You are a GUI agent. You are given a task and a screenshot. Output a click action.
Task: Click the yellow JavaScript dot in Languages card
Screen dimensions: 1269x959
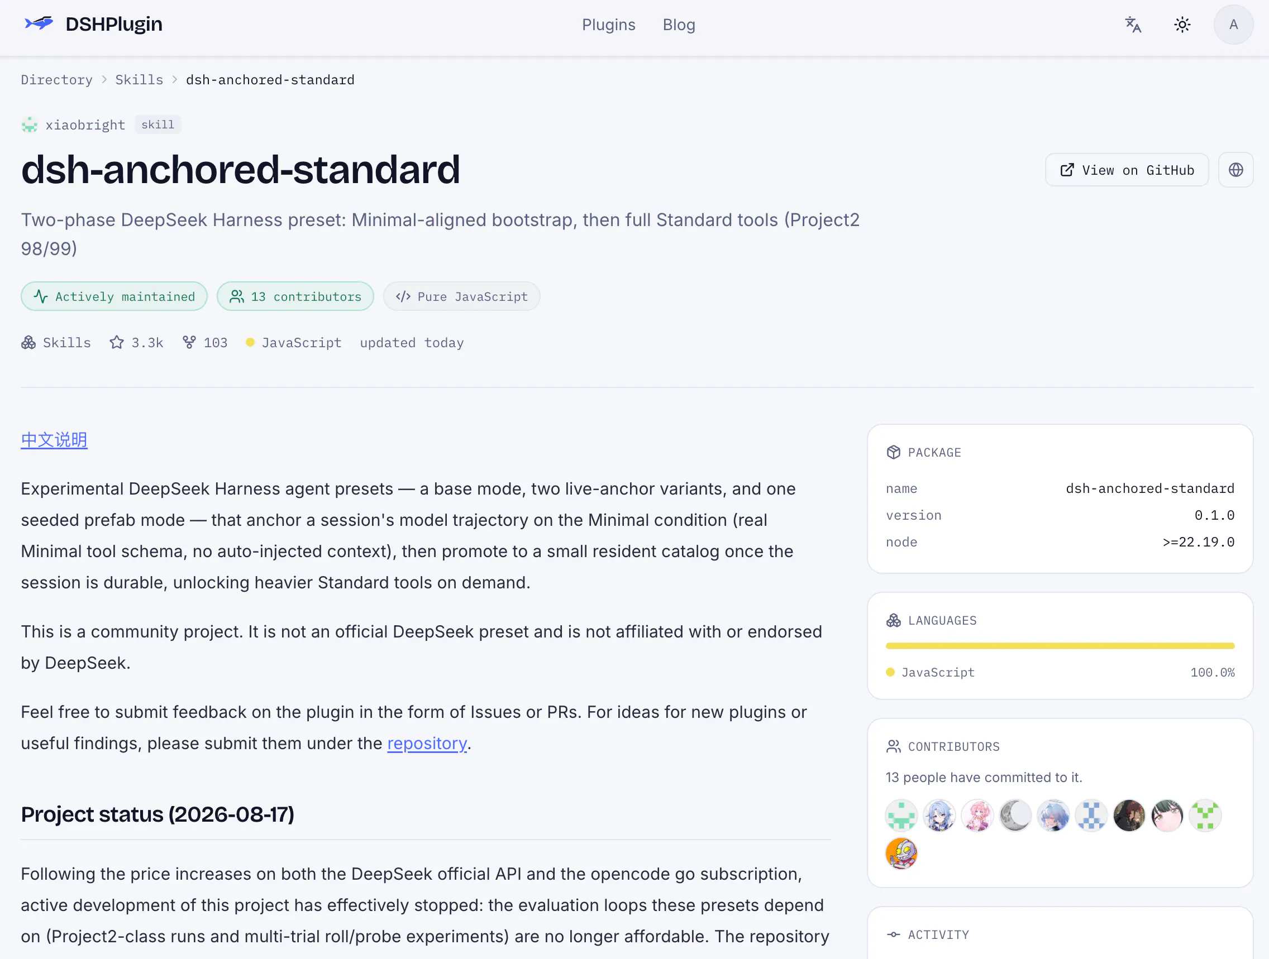coord(890,673)
